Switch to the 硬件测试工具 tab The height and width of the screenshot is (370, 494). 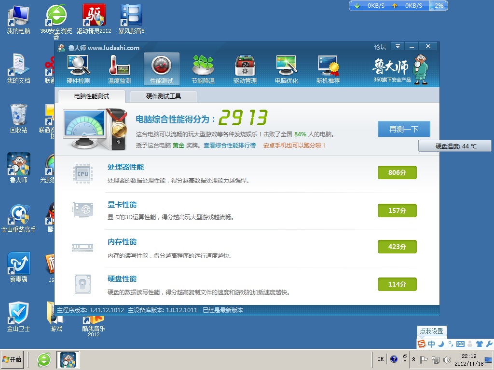(x=165, y=96)
